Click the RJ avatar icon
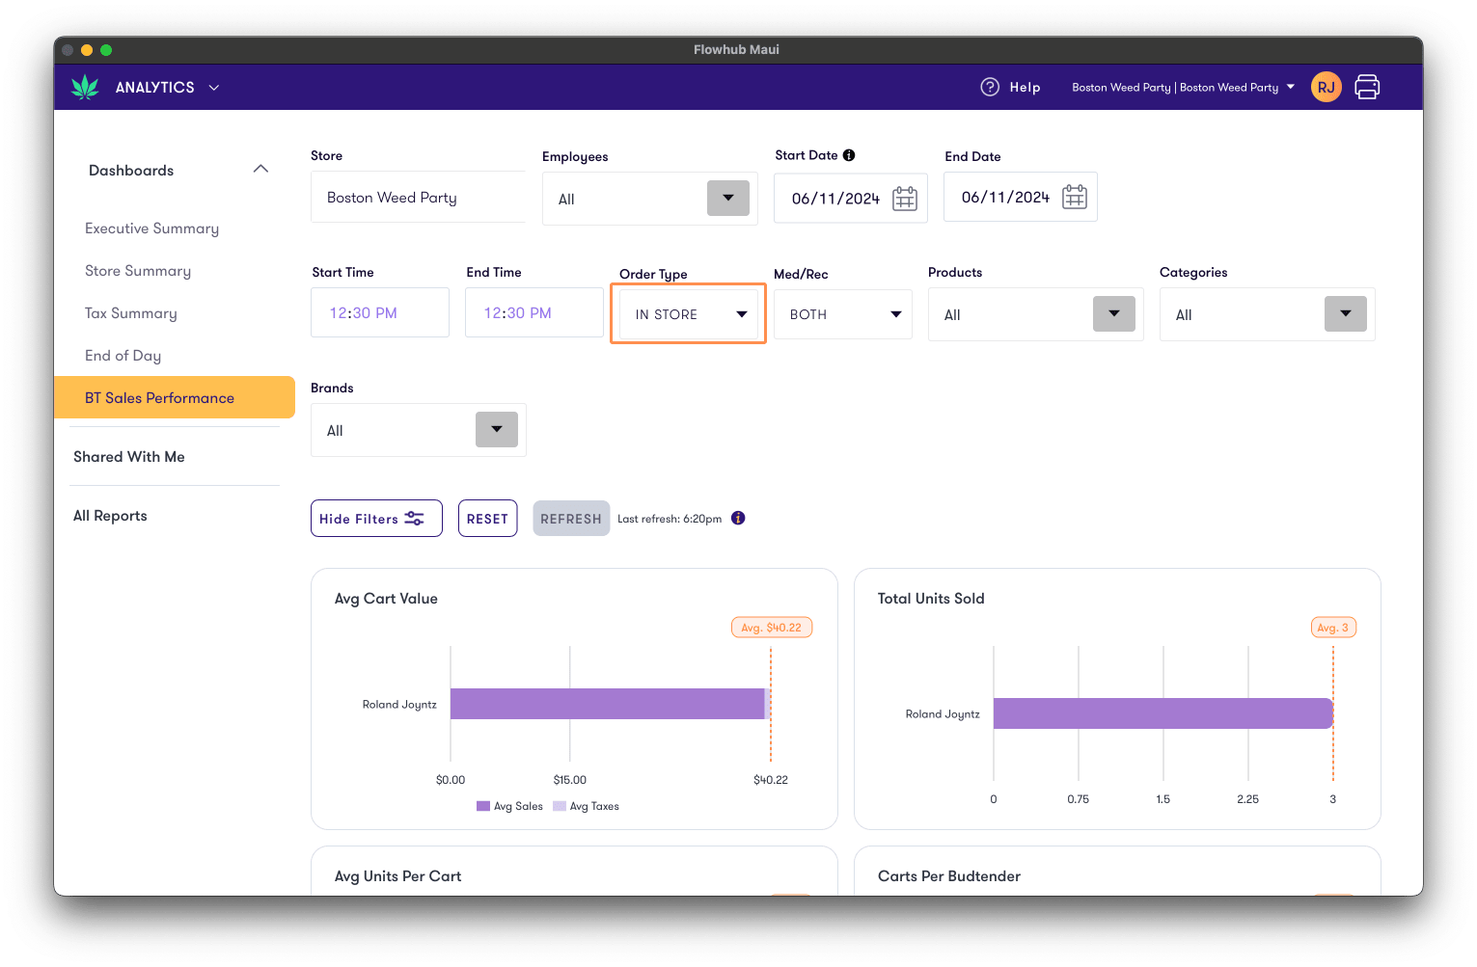 [1326, 87]
